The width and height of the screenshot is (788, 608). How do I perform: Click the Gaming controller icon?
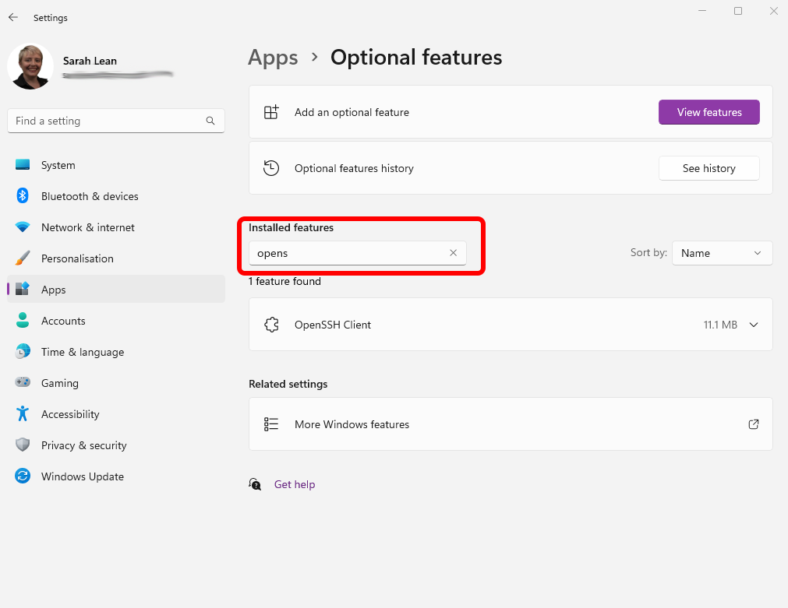tap(22, 382)
